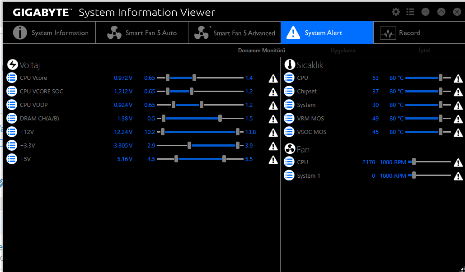Screen dimensions: 465x272
Task: Collapse window with the up-arrow button
Action: (x=441, y=12)
